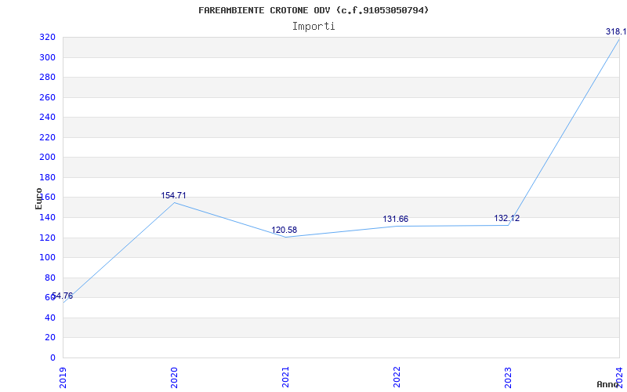Click the 220 y-axis tick label
Screen dimensions: 627x392
(x=47, y=138)
